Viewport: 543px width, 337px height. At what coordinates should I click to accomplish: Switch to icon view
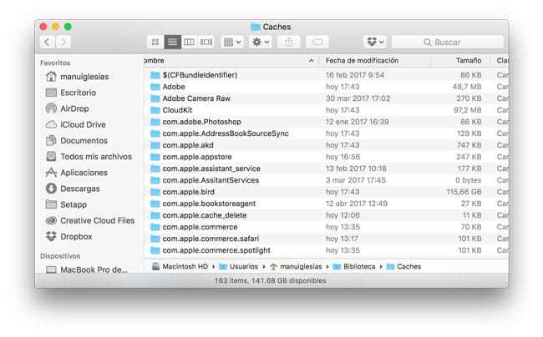[x=155, y=43]
